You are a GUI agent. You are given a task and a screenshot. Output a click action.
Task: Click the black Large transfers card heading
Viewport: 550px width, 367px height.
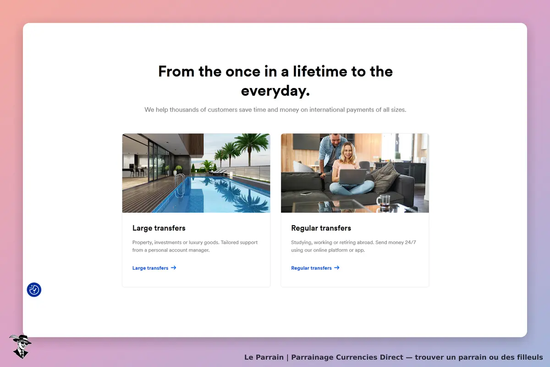pyautogui.click(x=159, y=228)
